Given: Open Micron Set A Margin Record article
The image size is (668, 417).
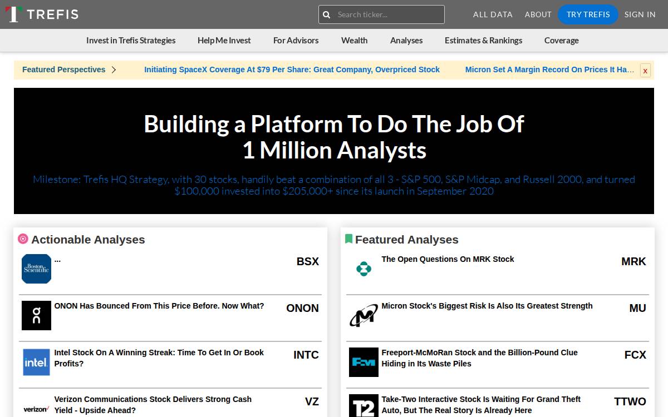Looking at the screenshot, I should point(550,69).
